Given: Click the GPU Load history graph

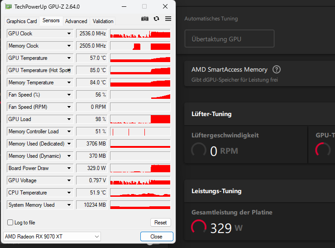Looking at the screenshot, I should click(x=140, y=119).
